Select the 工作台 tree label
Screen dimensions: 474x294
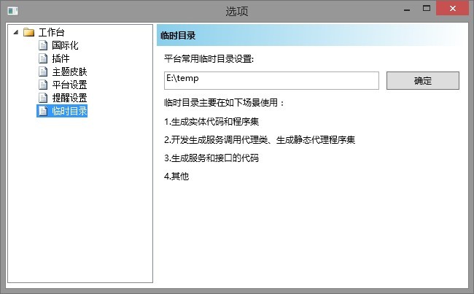pyautogui.click(x=51, y=32)
